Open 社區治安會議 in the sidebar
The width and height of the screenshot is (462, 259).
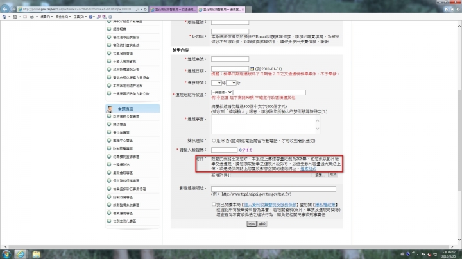(x=123, y=54)
